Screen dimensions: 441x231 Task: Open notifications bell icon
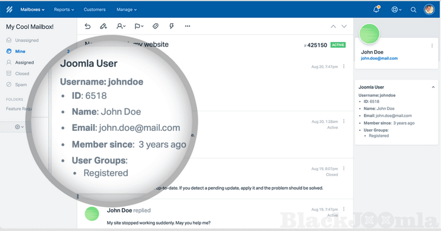377,9
